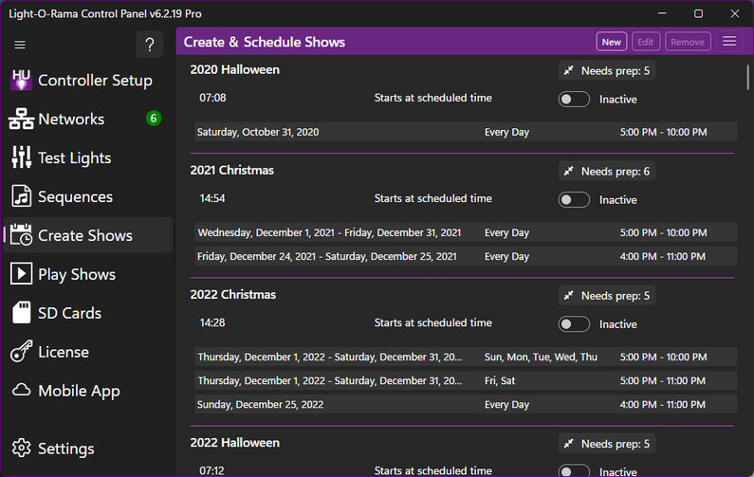Open Controller Setup page
This screenshot has width=754, height=477.
(95, 81)
